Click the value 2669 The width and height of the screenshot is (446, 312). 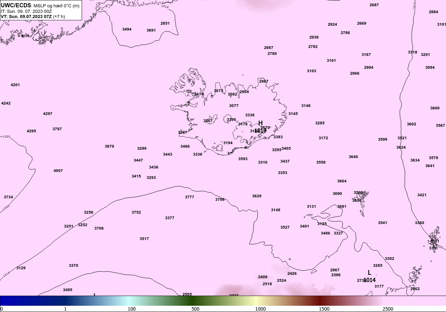pos(362,23)
